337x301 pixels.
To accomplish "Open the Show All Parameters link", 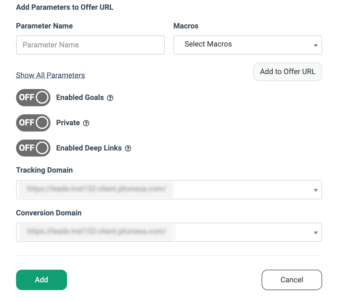I will tap(50, 75).
